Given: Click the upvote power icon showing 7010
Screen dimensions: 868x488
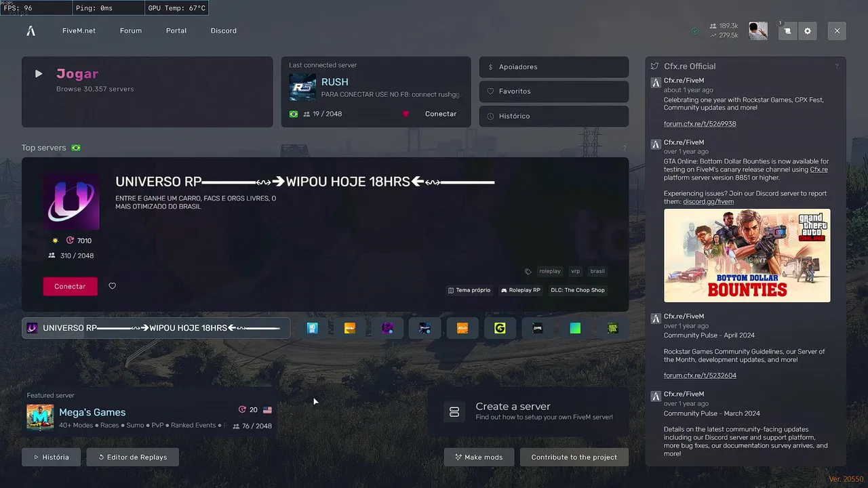Looking at the screenshot, I should pyautogui.click(x=71, y=241).
